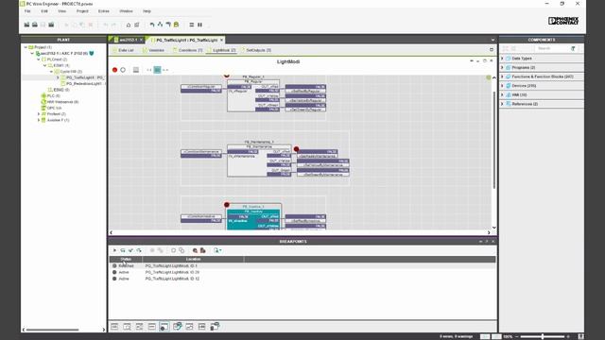The image size is (605, 340).
Task: Expand the PG_TrafficLight1 tree node
Action: coord(58,77)
